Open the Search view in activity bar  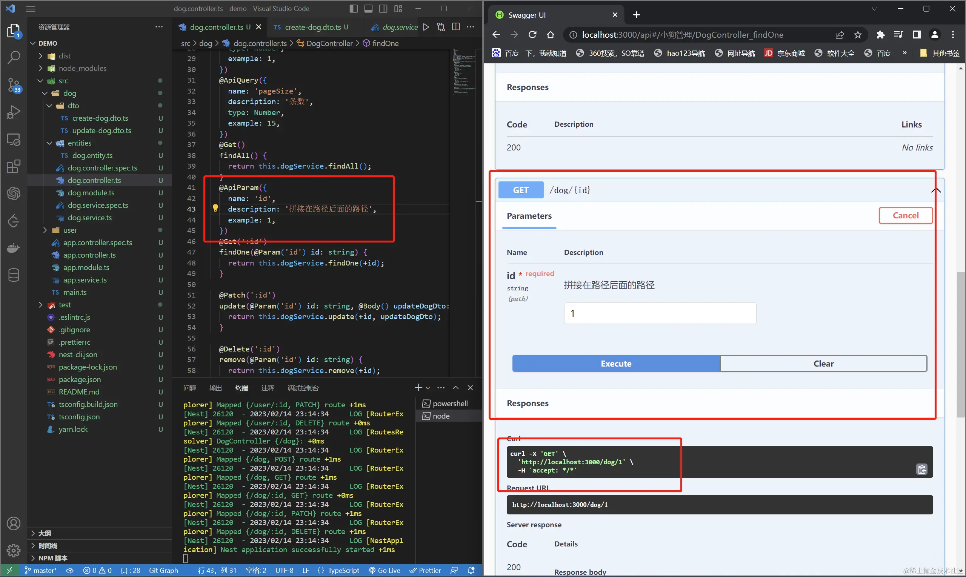coord(14,58)
